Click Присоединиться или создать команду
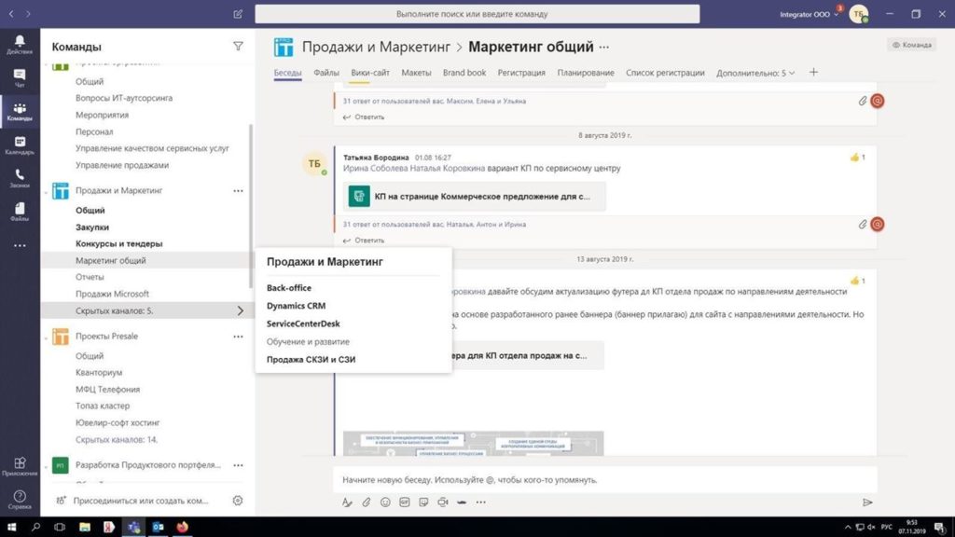This screenshot has width=955, height=537. coord(141,501)
